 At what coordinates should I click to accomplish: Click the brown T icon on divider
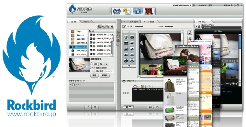118,40
